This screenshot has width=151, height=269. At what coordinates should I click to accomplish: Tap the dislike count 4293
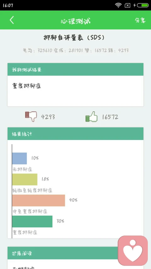tap(48, 117)
